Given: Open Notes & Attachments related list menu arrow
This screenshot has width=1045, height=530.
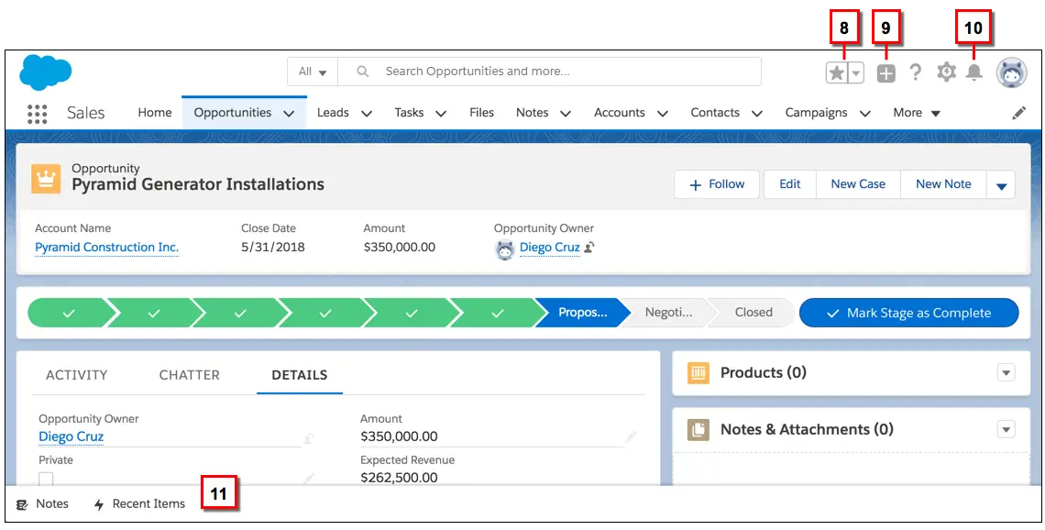Looking at the screenshot, I should [1006, 430].
